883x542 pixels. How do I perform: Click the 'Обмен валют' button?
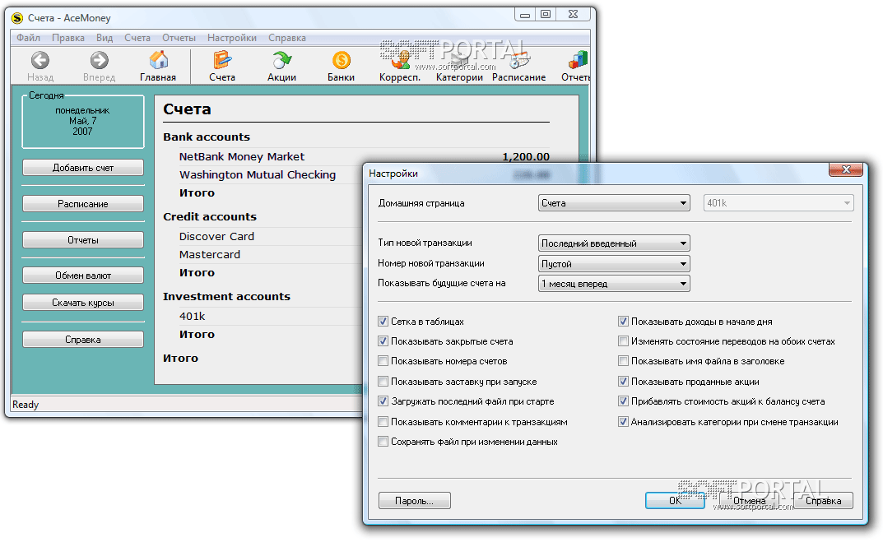(83, 276)
